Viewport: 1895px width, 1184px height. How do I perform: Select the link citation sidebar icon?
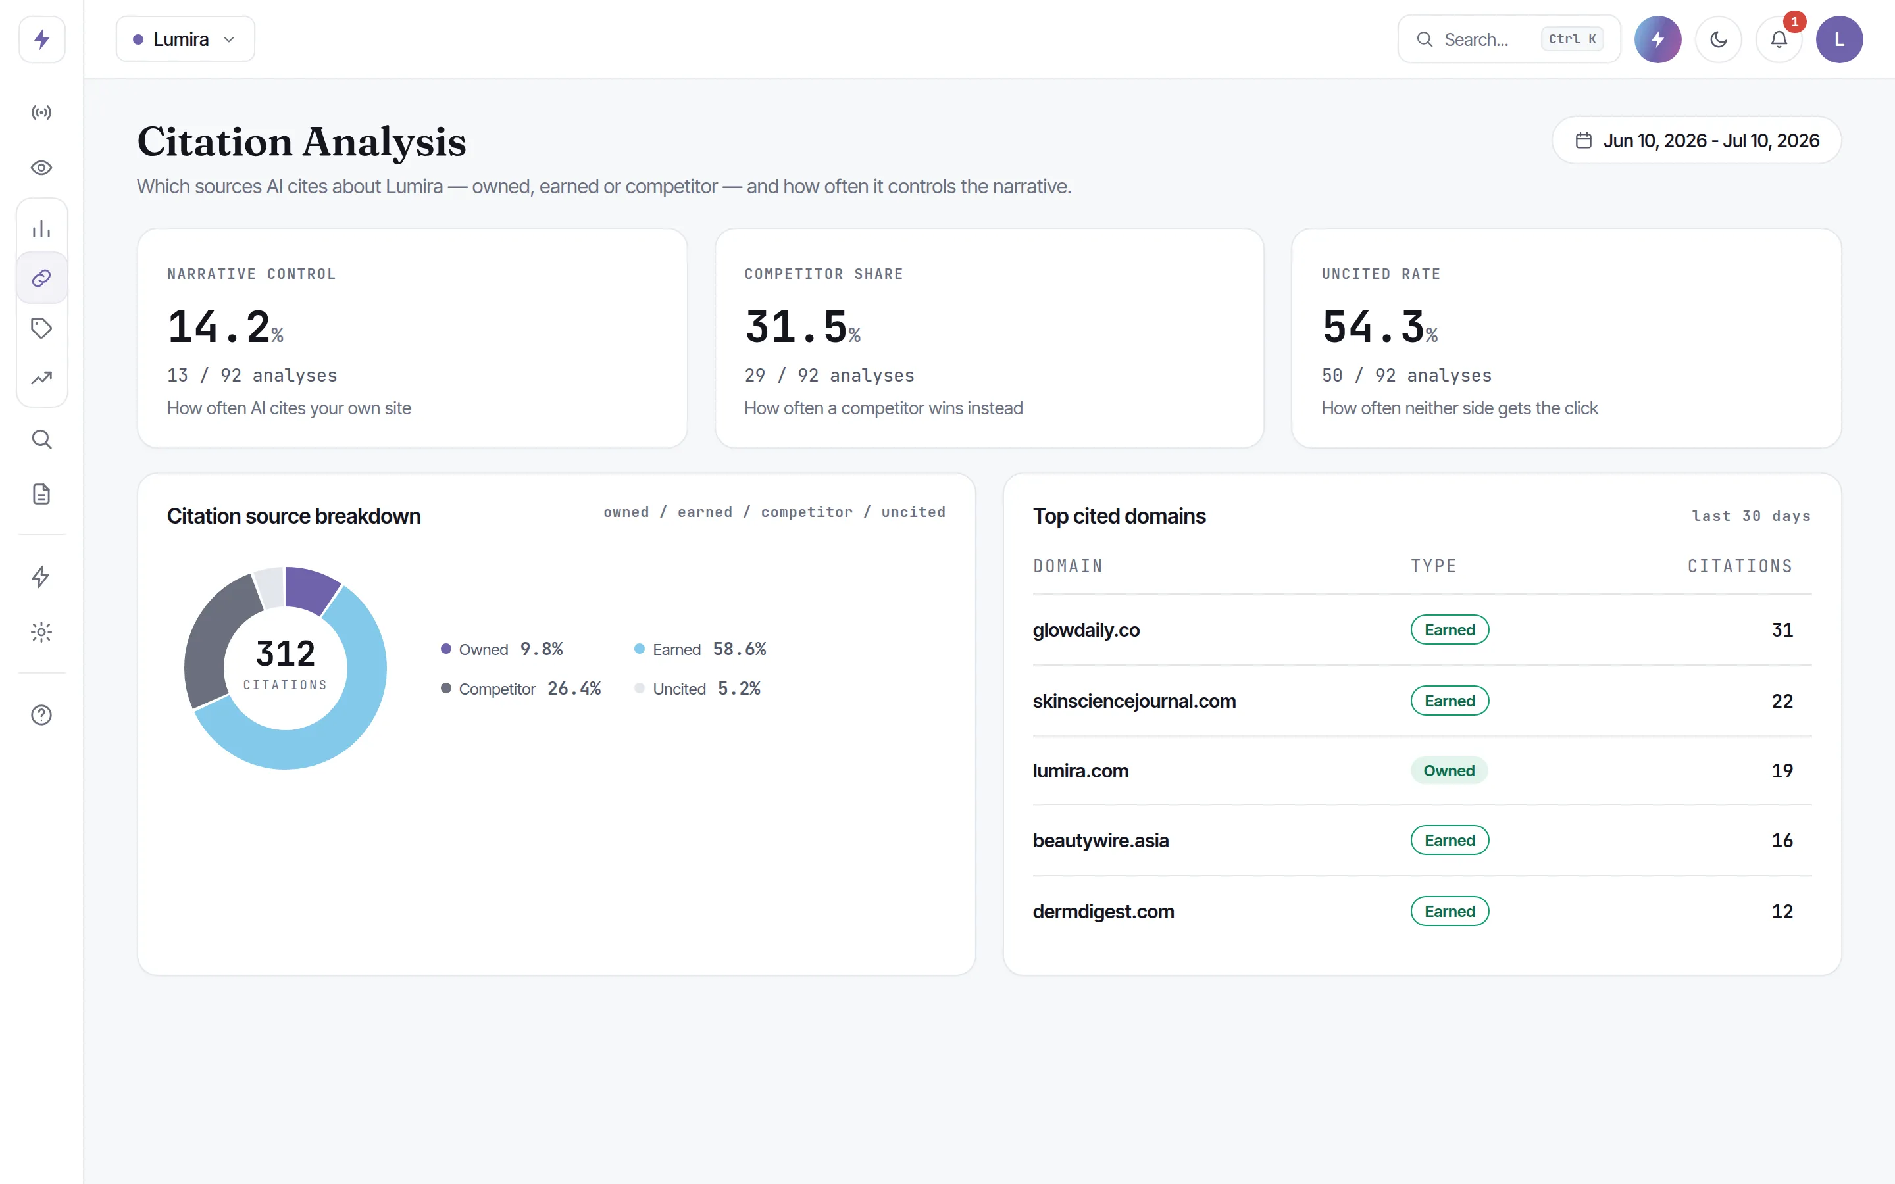click(x=41, y=278)
